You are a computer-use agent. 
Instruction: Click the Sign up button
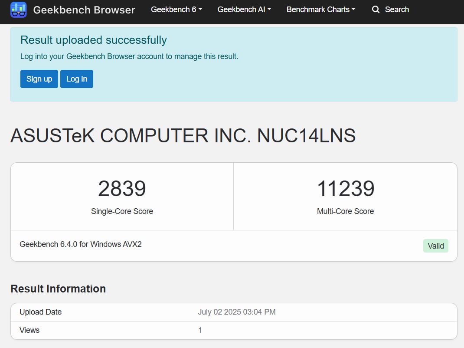pyautogui.click(x=39, y=79)
